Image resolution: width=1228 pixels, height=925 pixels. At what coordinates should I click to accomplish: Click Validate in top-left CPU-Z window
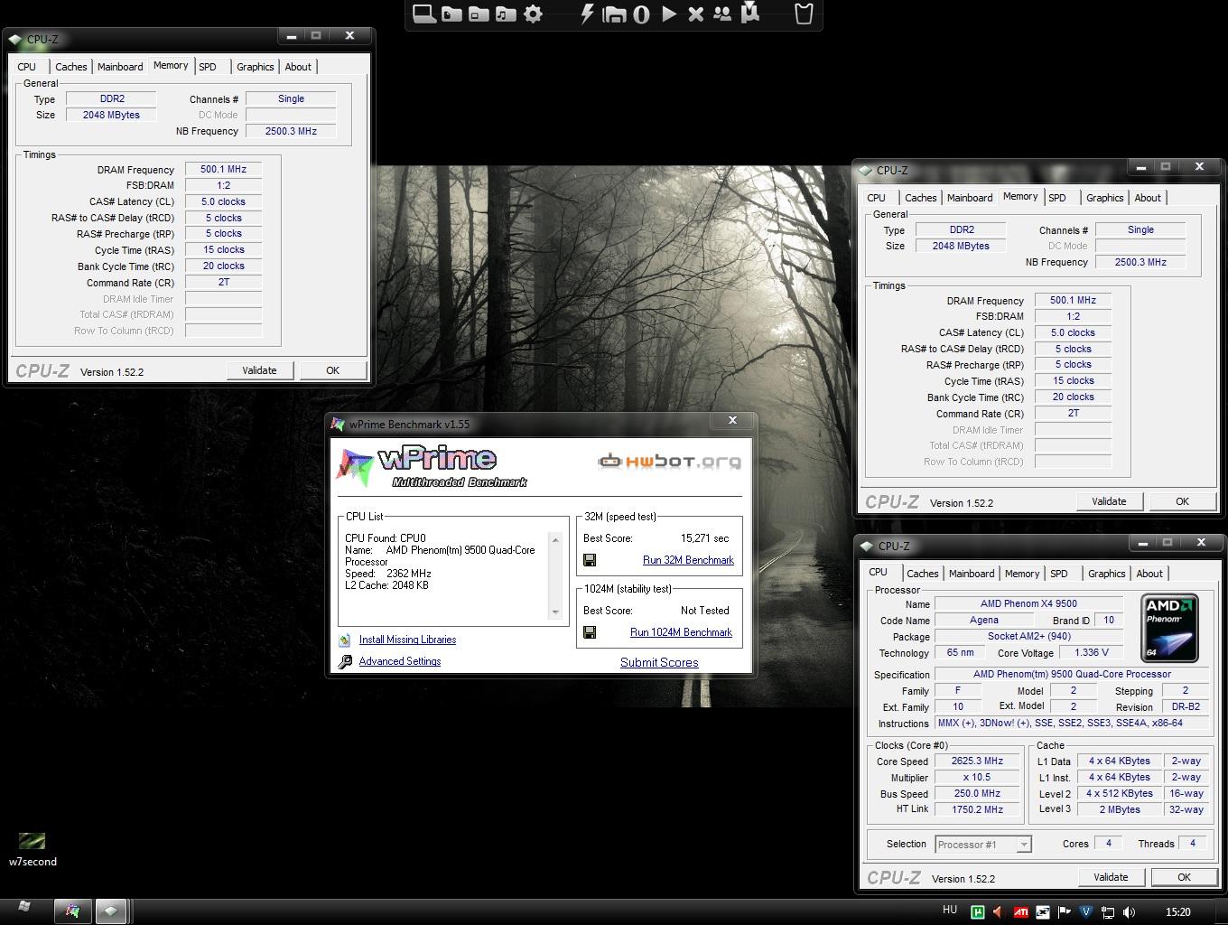(259, 370)
